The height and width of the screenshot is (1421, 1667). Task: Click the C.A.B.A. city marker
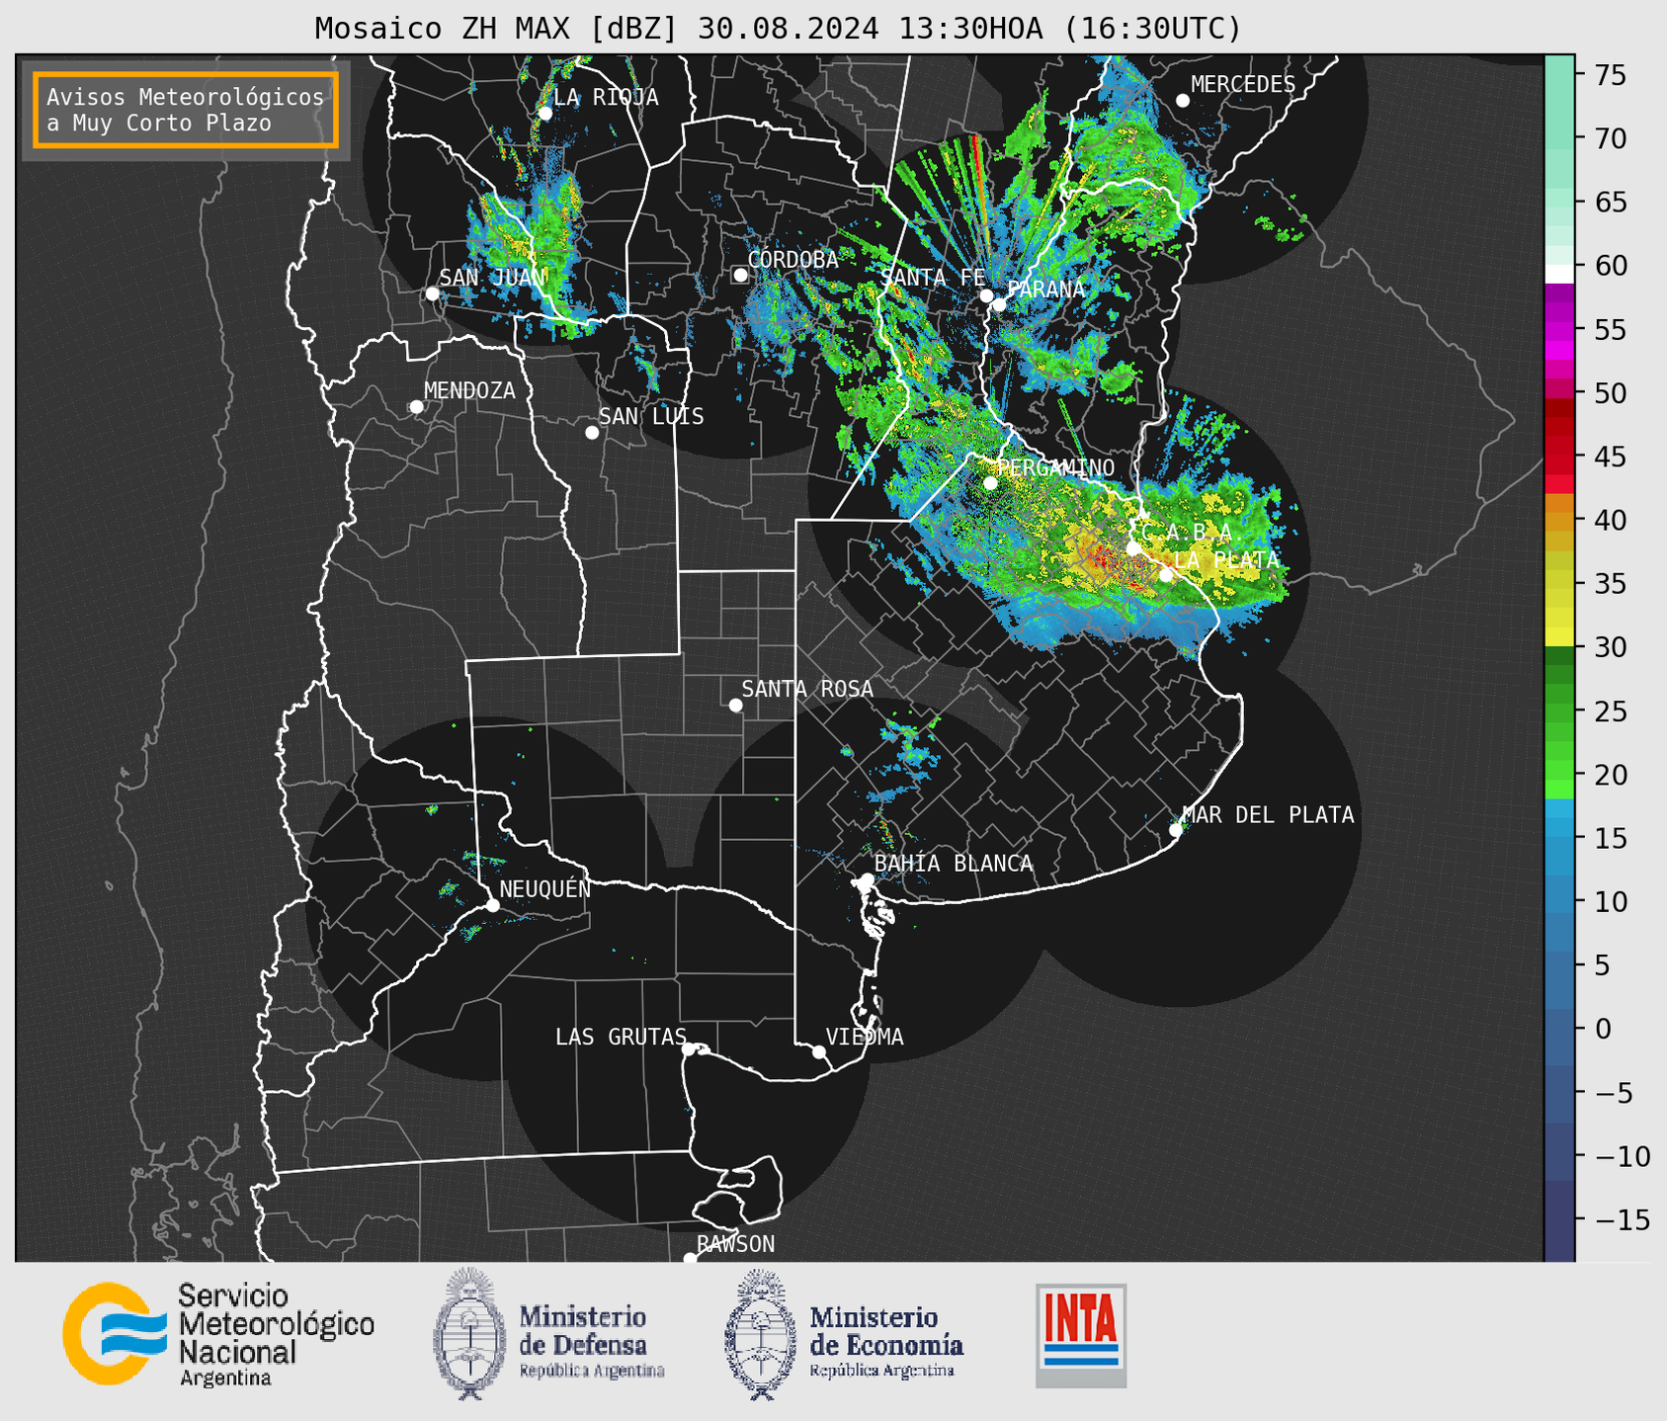[1134, 548]
